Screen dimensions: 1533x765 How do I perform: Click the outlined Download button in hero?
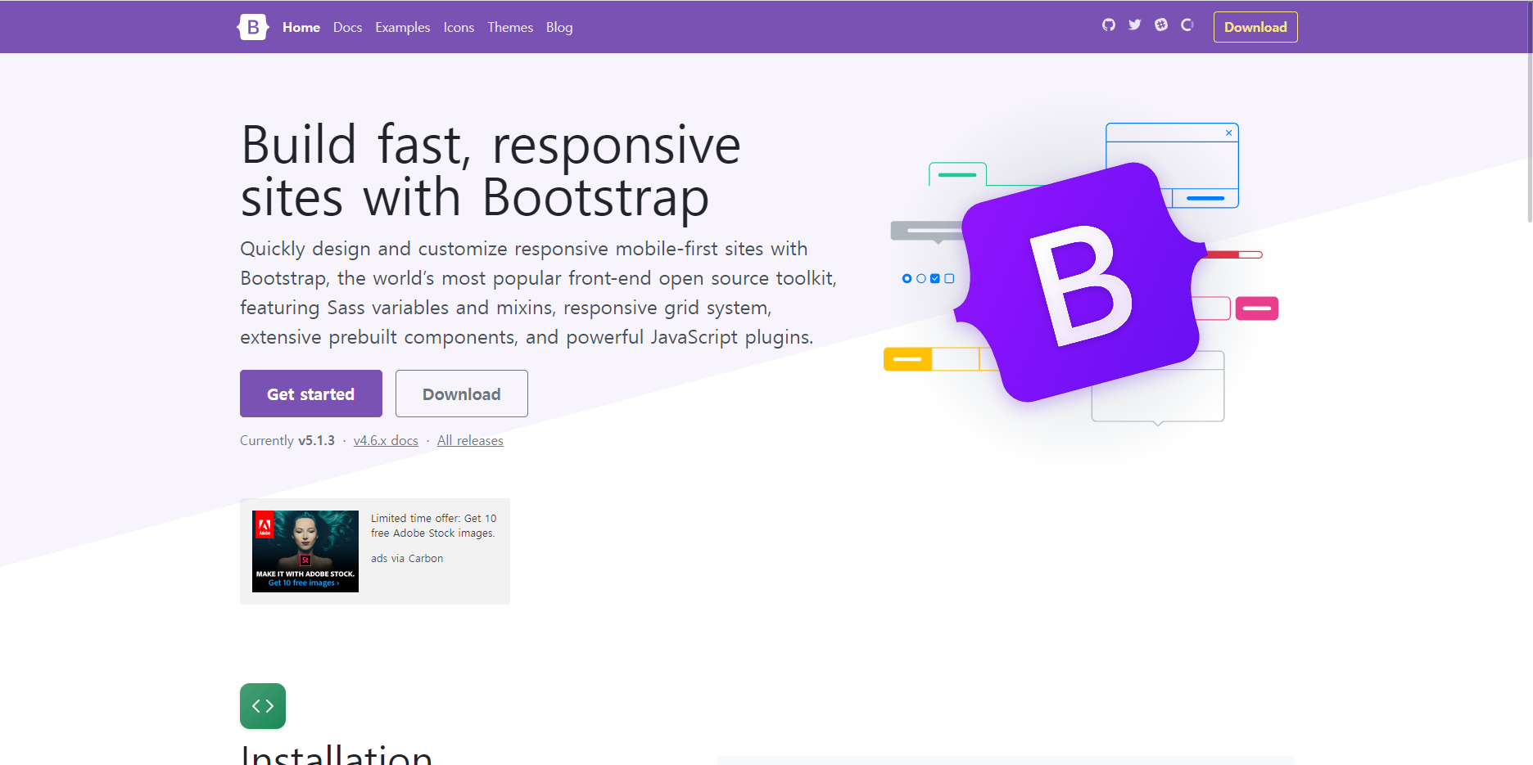coord(462,394)
